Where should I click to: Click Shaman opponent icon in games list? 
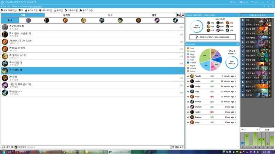click(x=192, y=117)
